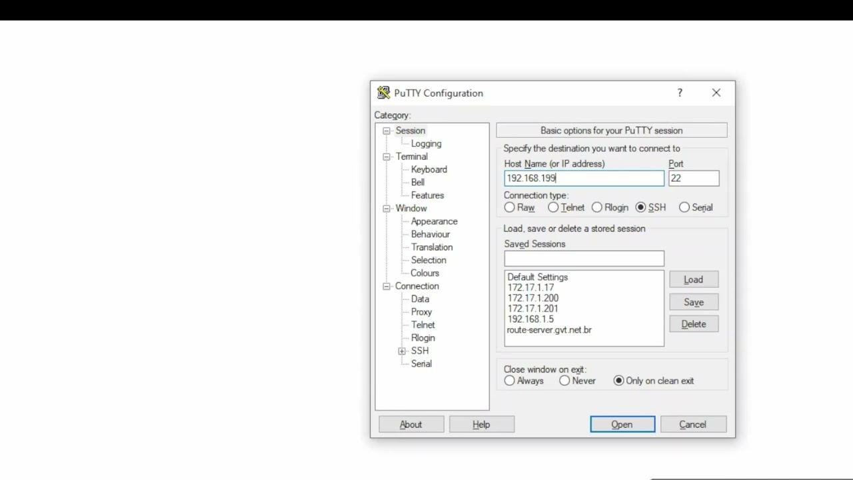Select saved session route-server.gvt.net.br

[549, 330]
